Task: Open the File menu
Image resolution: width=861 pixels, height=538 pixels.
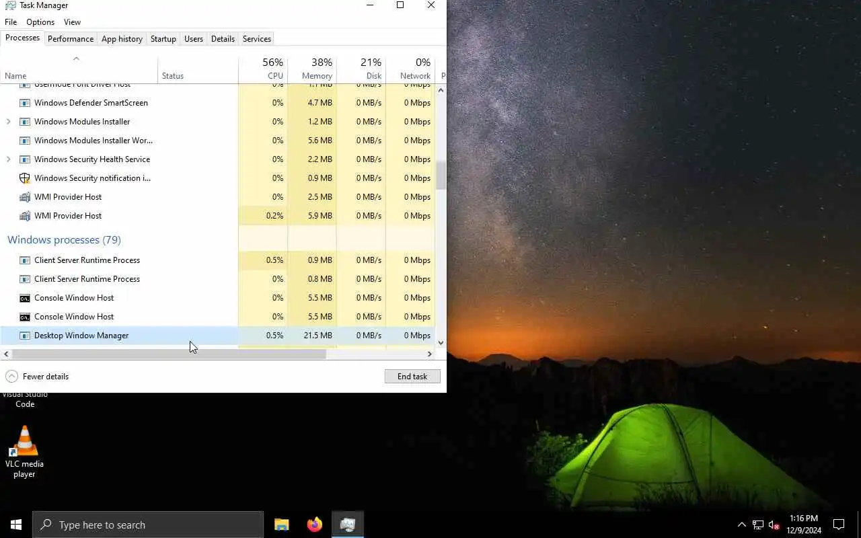Action: click(11, 22)
